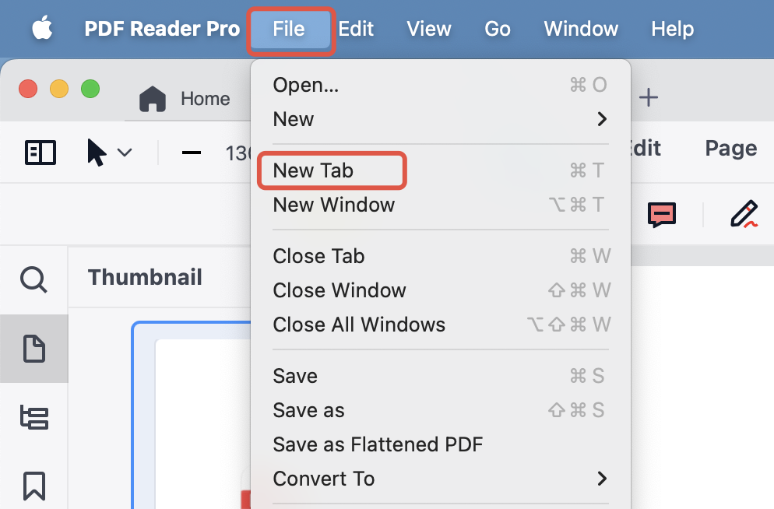Open the bookmarks sidebar panel
This screenshot has width=774, height=509.
pos(33,486)
